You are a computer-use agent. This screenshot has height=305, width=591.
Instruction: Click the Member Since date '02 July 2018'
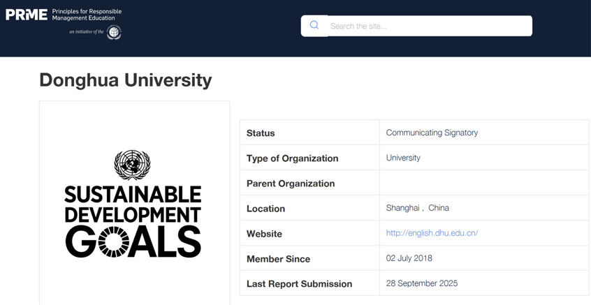pos(409,258)
